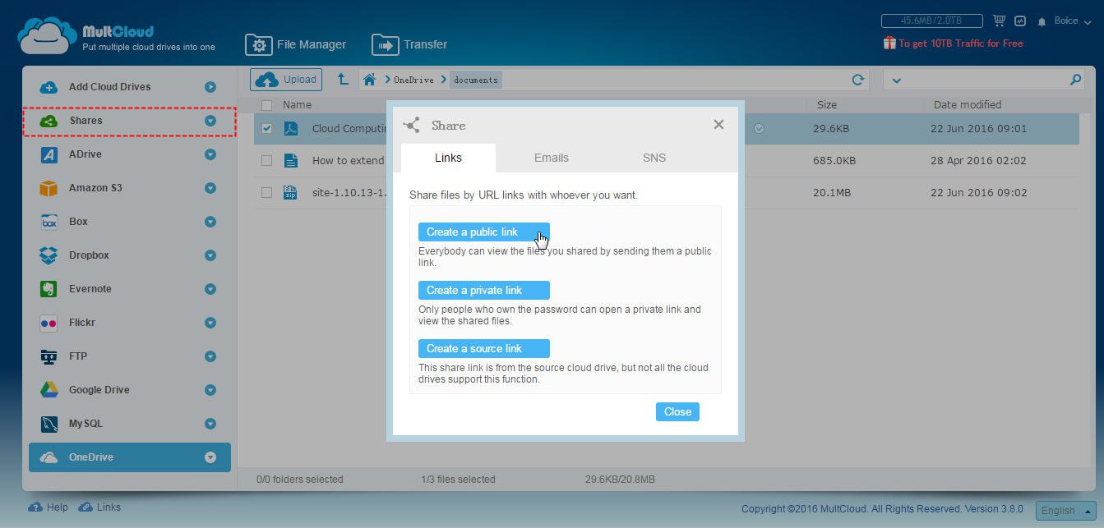The image size is (1104, 528).
Task: Open the search options chevron
Action: pyautogui.click(x=896, y=80)
